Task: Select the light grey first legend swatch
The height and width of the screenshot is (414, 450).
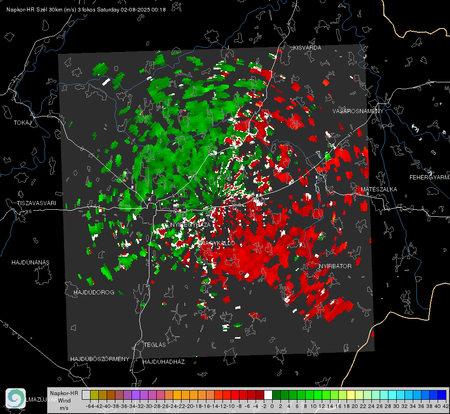Action: click(x=86, y=395)
